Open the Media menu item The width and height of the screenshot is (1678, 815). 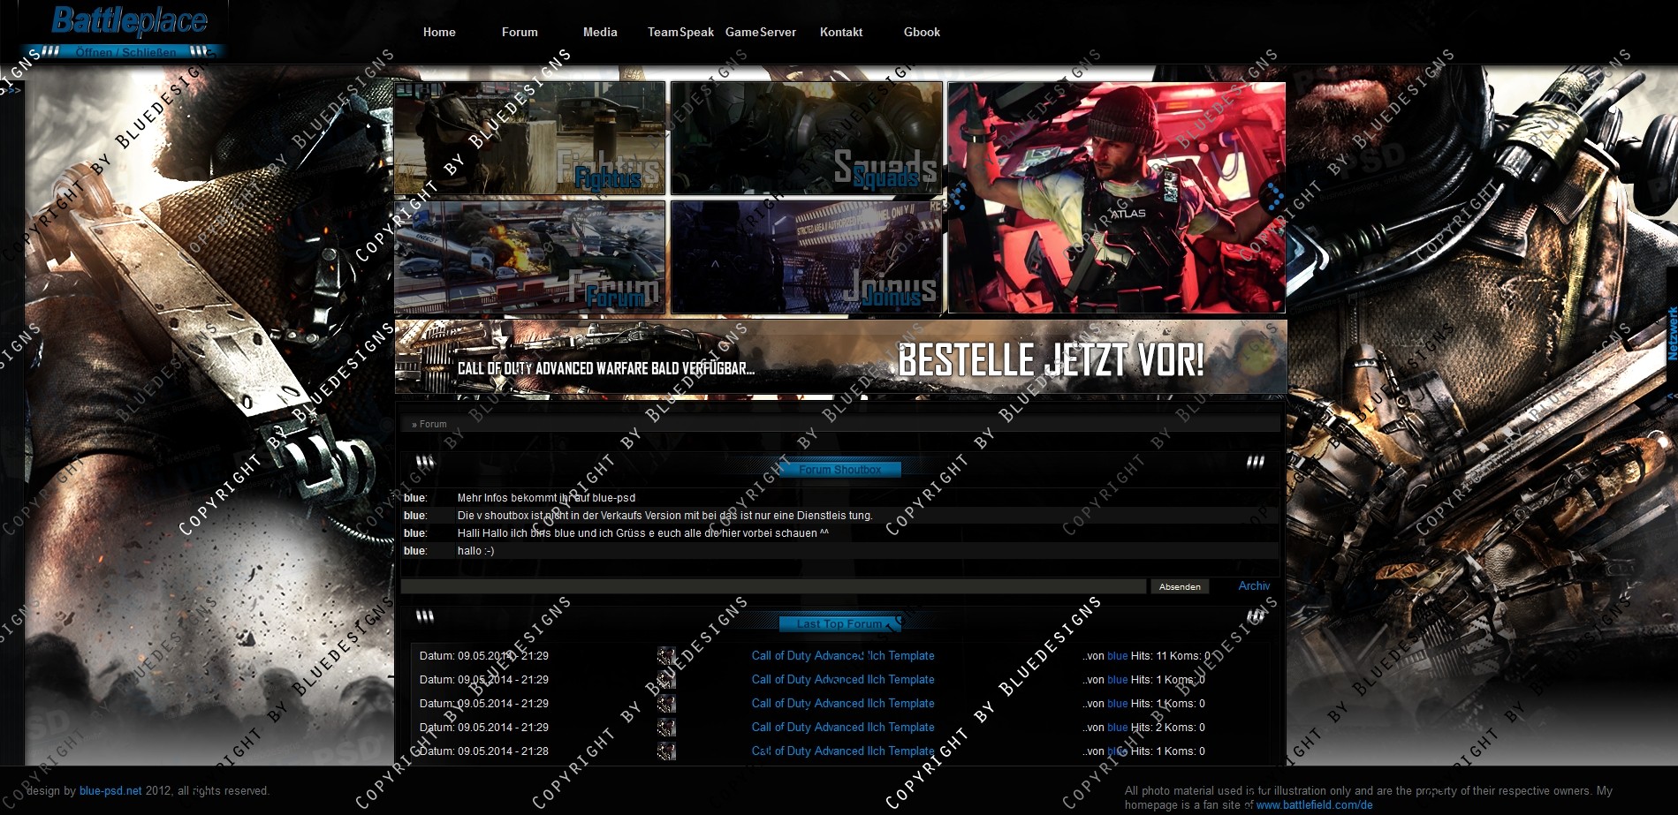(600, 32)
